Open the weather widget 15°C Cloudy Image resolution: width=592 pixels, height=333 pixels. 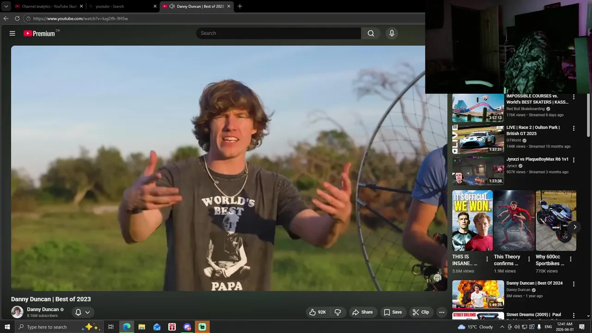click(475, 327)
